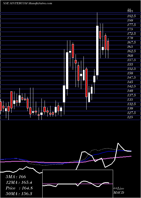Click the 182.5 price axis label
Screen dimensions: 141x198
coord(132,16)
